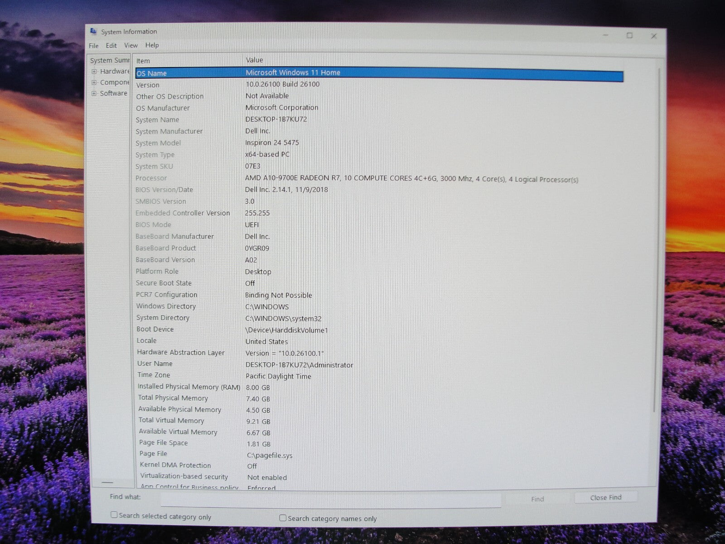
Task: Select the Hardware Resources tree item
Action: tap(115, 71)
